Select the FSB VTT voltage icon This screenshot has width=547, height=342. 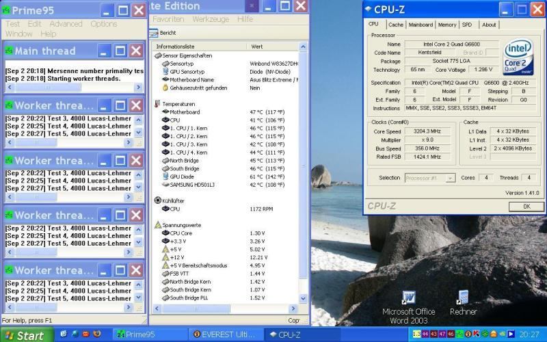[165, 274]
